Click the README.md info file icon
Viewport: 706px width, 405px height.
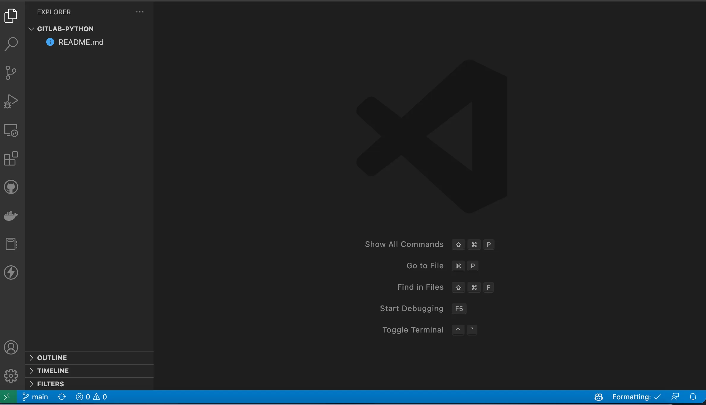[x=50, y=42]
